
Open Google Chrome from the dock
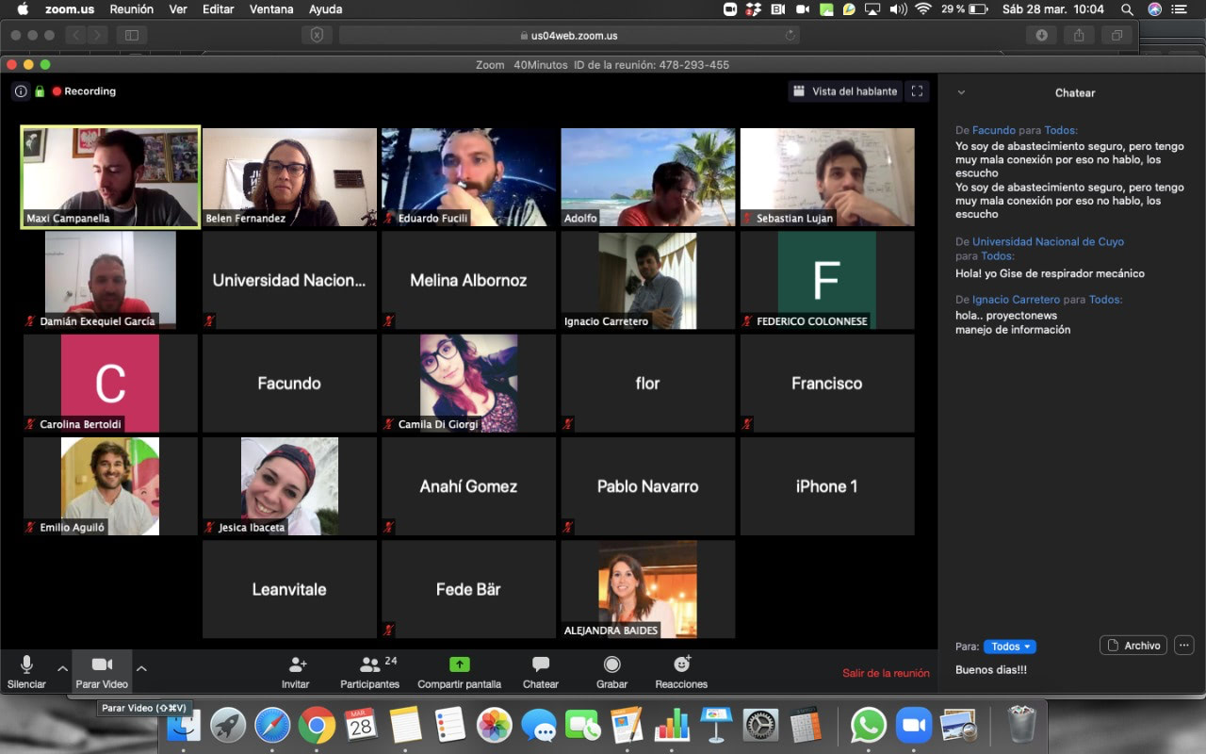point(317,725)
